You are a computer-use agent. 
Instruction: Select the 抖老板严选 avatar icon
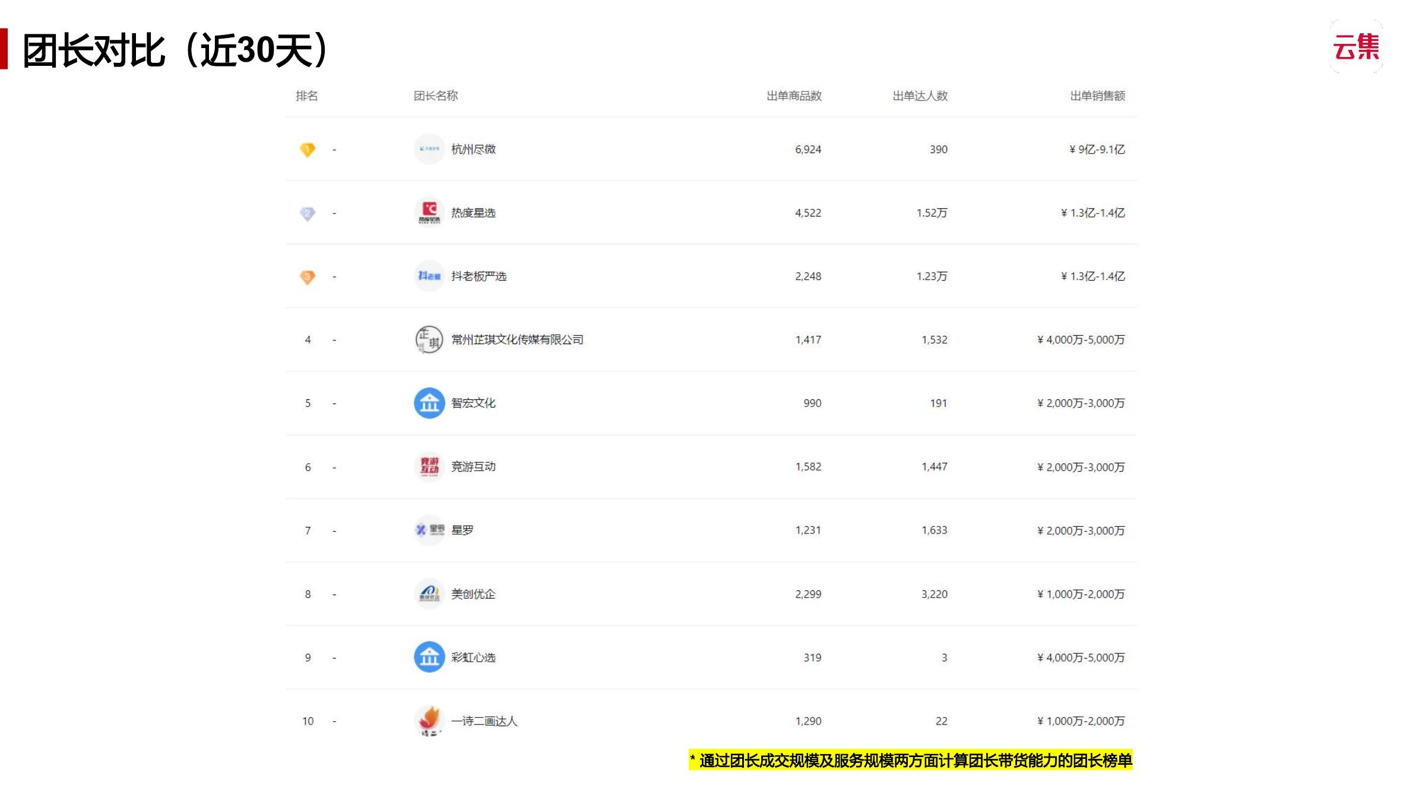click(x=429, y=276)
